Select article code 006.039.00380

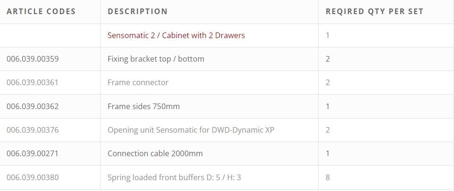click(x=33, y=177)
